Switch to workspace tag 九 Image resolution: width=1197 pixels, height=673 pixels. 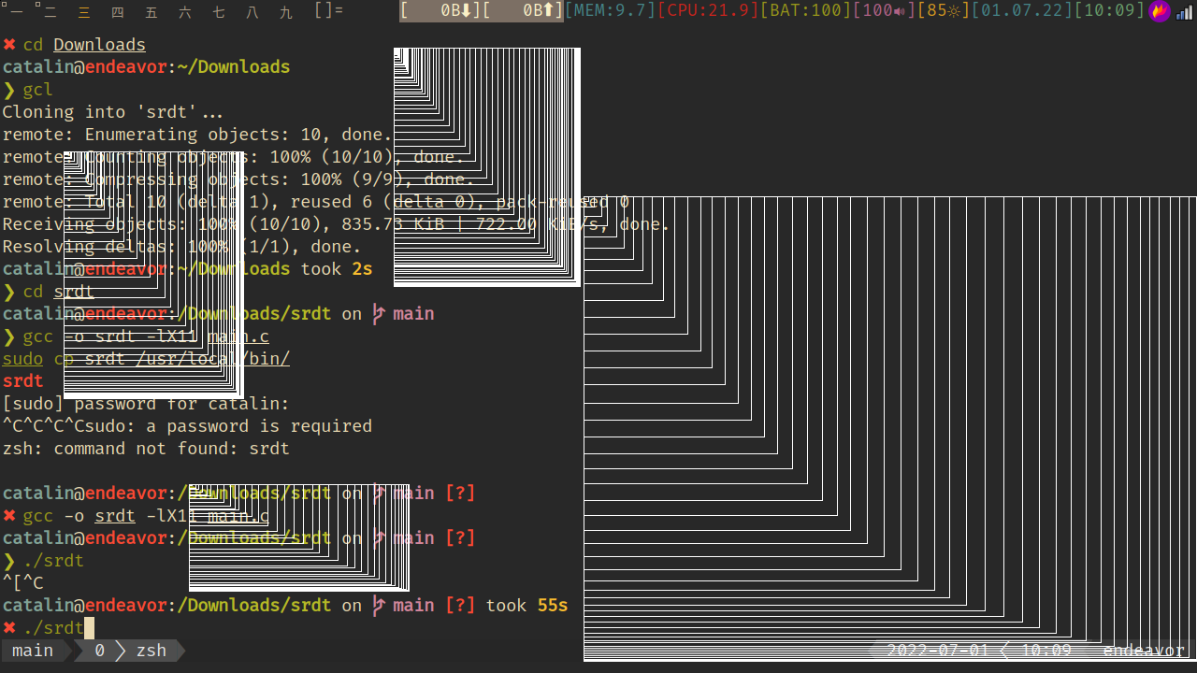tap(286, 11)
